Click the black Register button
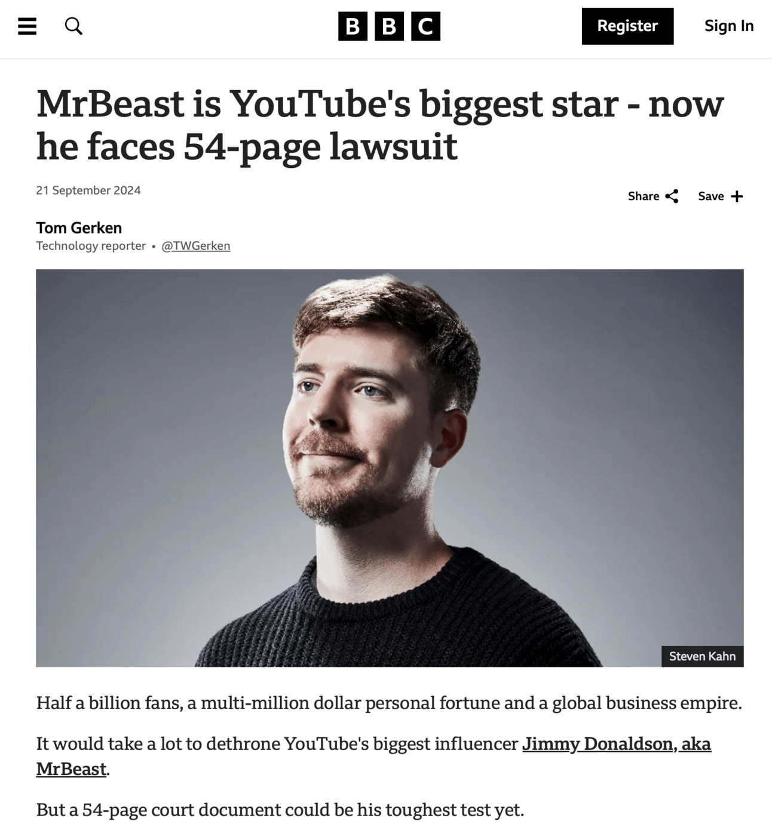The image size is (772, 831). [x=627, y=26]
